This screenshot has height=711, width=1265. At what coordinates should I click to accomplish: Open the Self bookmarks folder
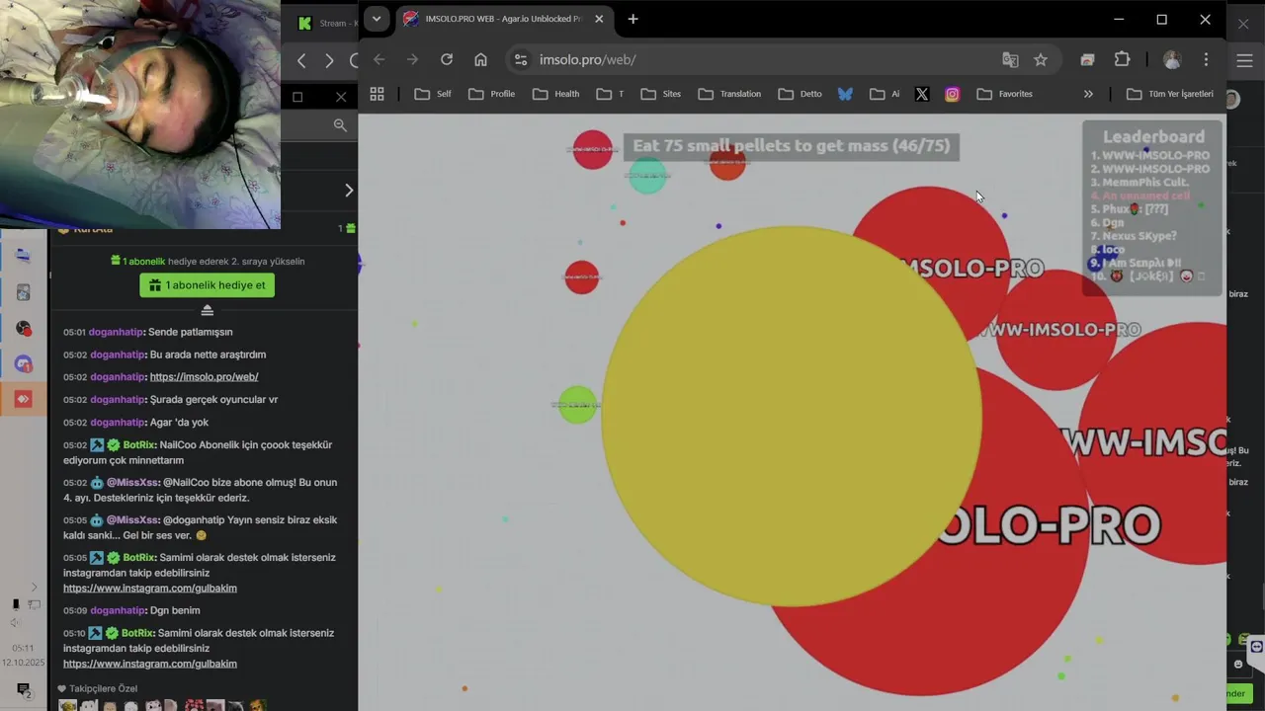point(433,94)
